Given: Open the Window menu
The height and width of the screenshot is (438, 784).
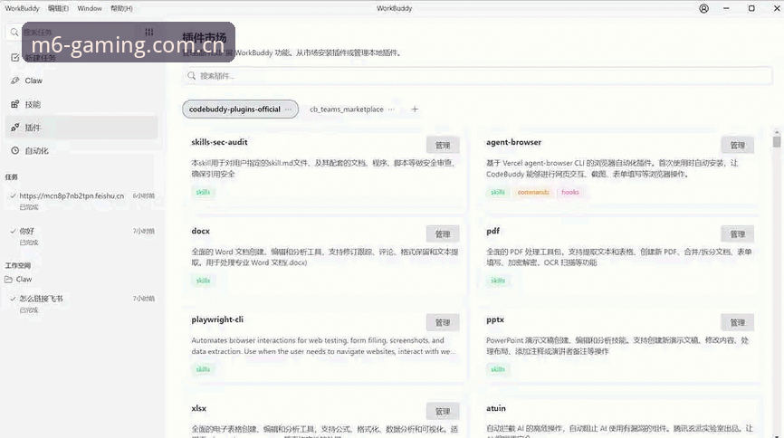Looking at the screenshot, I should click(90, 8).
